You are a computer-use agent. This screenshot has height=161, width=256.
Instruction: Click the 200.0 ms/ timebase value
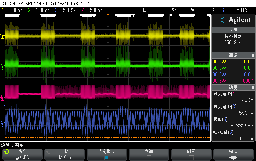(168, 10)
